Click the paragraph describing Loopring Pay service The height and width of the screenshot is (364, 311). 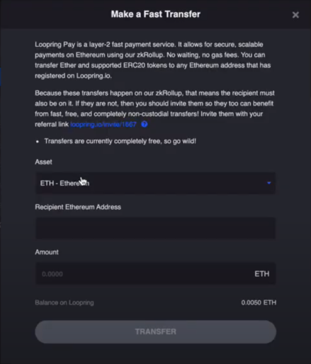click(154, 60)
